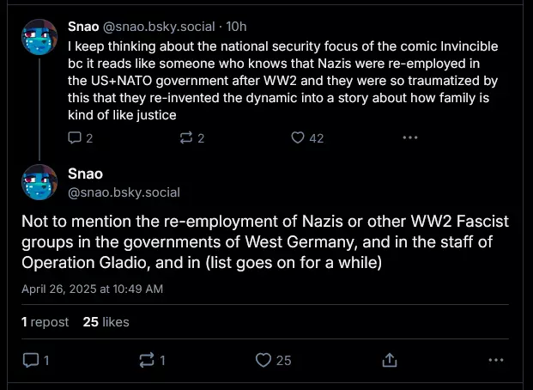
Task: Open the Snao display name in parent post
Action: pyautogui.click(x=82, y=27)
